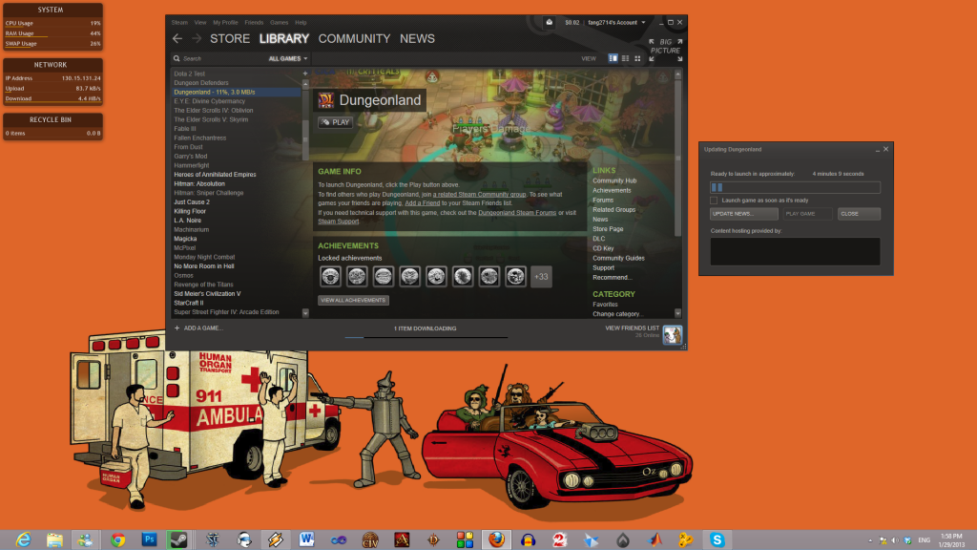Screen dimensions: 977x550
Task: Launch Google Chrome from the taskbar
Action: coord(117,540)
